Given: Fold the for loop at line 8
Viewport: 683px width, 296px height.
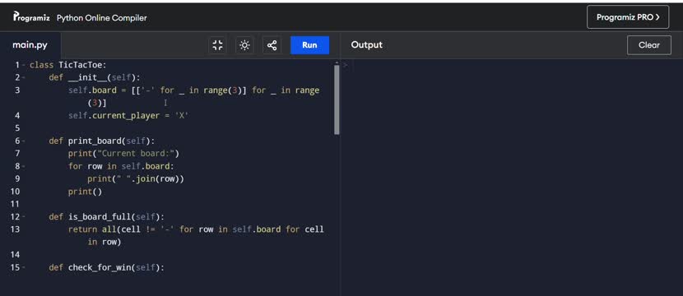Looking at the screenshot, I should [23, 166].
